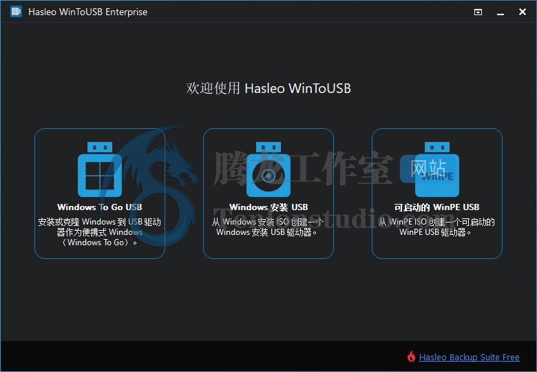Click the Windows To Go USB drive icon
This screenshot has width=537, height=372.
pyautogui.click(x=100, y=169)
